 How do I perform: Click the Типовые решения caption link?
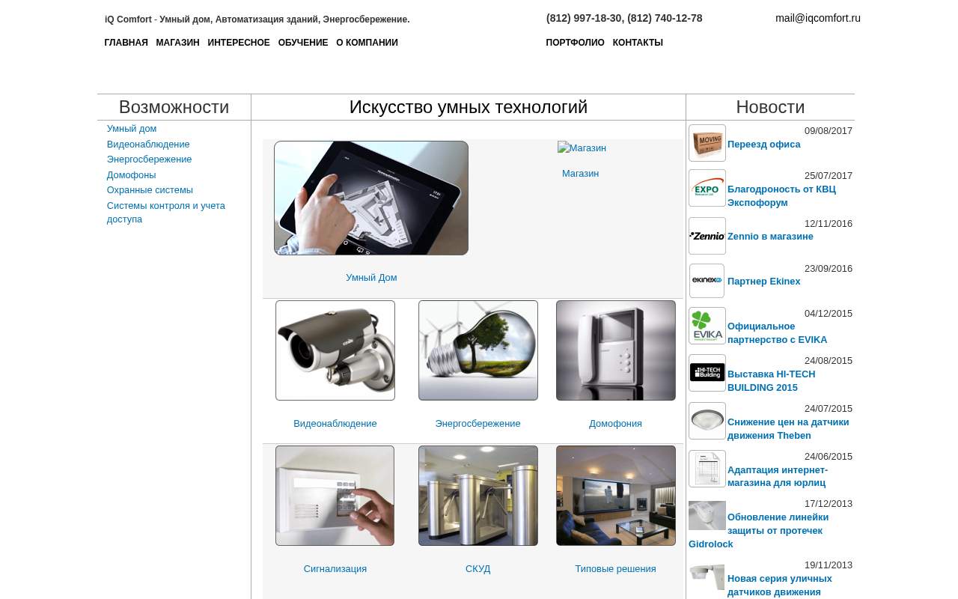click(x=616, y=569)
